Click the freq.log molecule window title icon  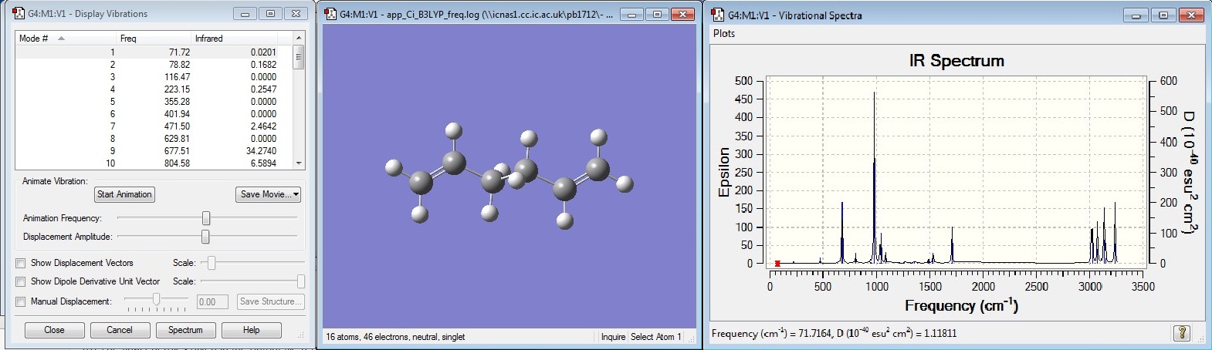(x=330, y=14)
